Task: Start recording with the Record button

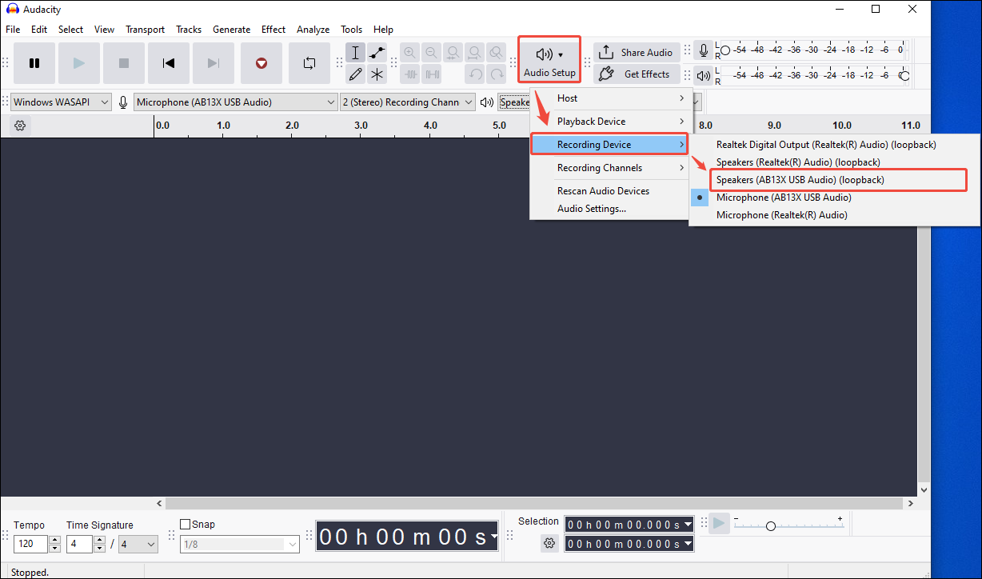Action: 261,63
